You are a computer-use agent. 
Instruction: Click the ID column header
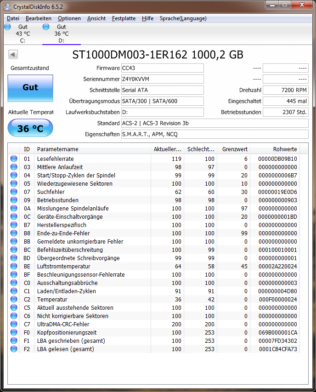coord(27,149)
